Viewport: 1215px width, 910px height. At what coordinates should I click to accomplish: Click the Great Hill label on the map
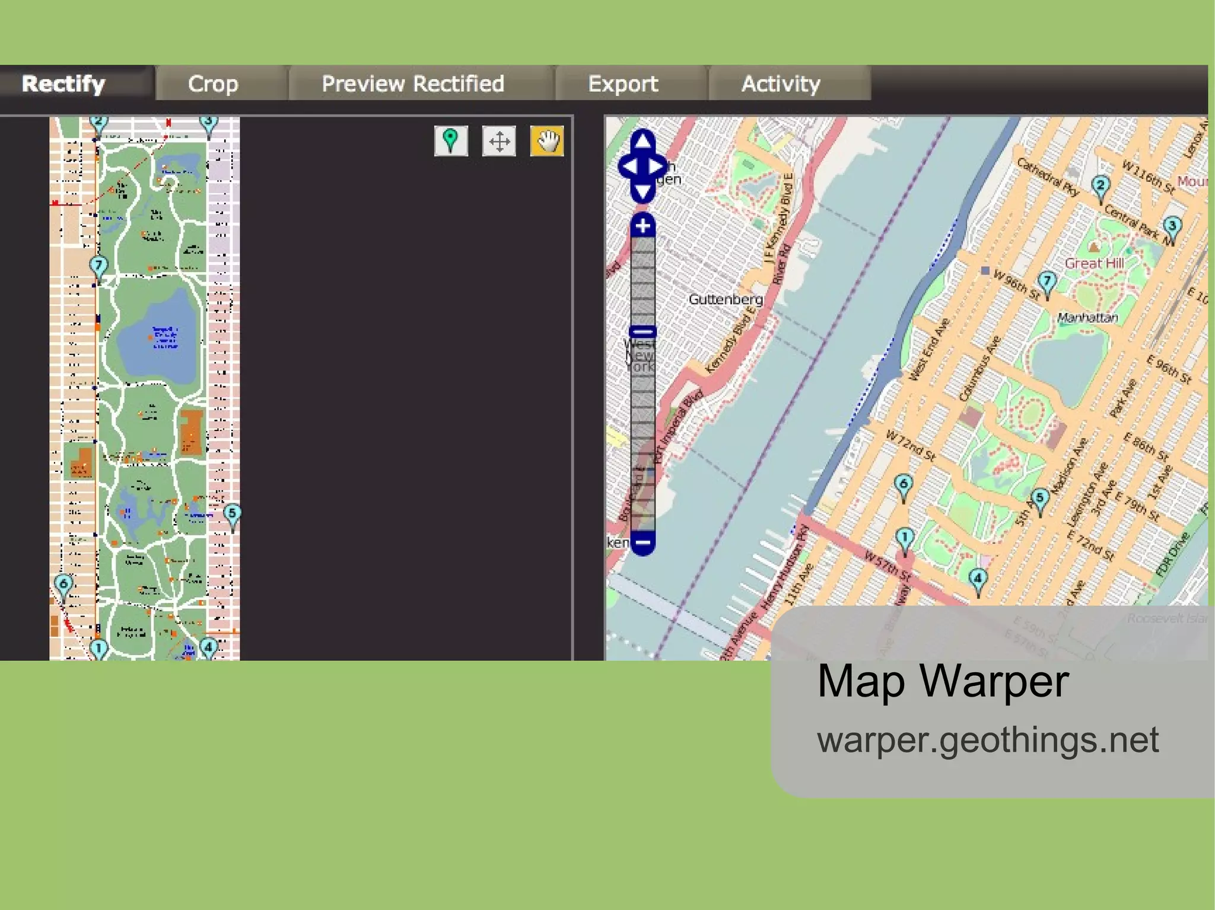click(1094, 264)
